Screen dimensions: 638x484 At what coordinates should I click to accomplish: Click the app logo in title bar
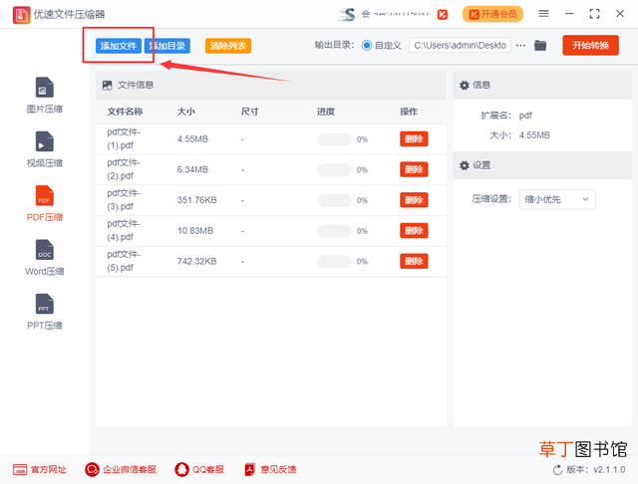[21, 15]
